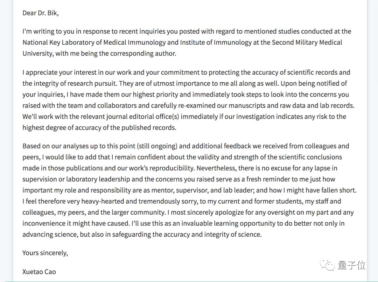The height and width of the screenshot is (282, 378).
Task: Click the 'Dear Dr. Bik,' greeting
Action: tap(41, 13)
